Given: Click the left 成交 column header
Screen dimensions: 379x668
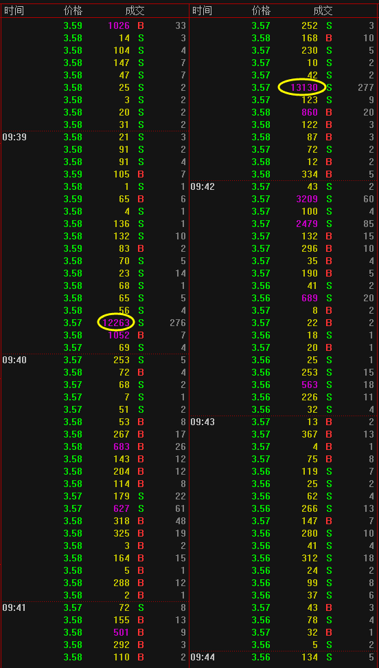Looking at the screenshot, I should (135, 10).
